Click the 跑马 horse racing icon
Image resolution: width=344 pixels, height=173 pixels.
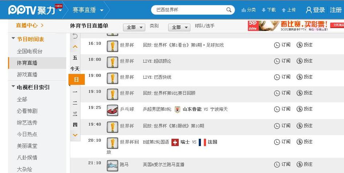tap(112, 166)
